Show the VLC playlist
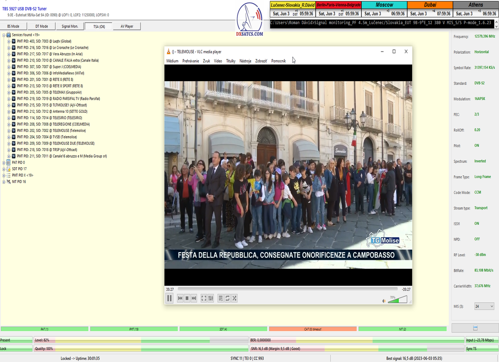Viewport: 499px width, 362px height. point(221,298)
